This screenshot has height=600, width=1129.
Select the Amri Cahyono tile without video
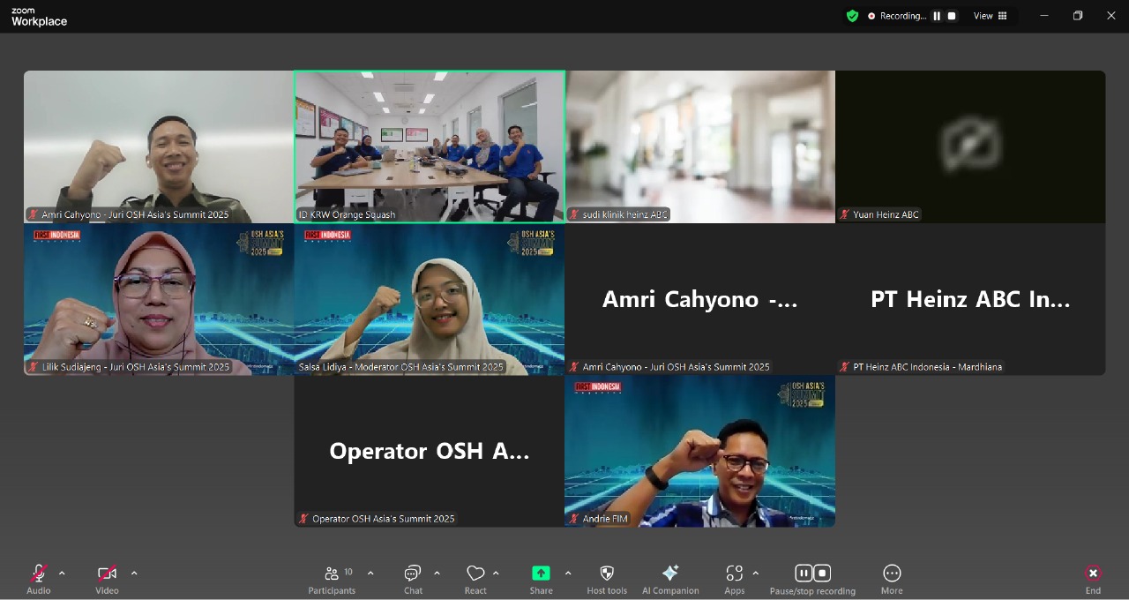point(699,299)
